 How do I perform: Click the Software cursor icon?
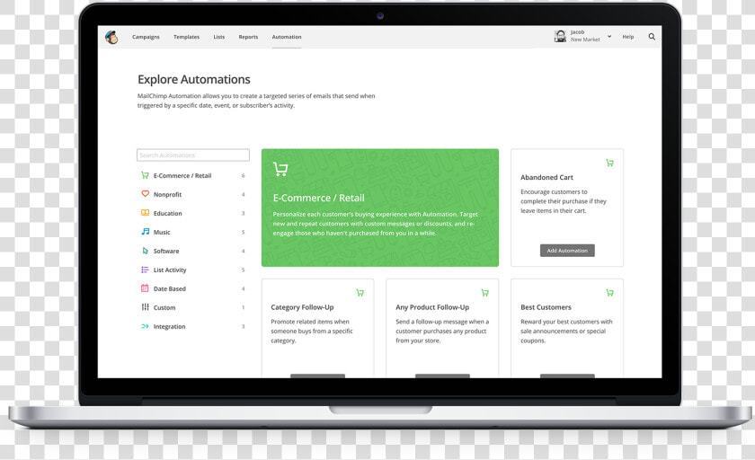pyautogui.click(x=145, y=251)
